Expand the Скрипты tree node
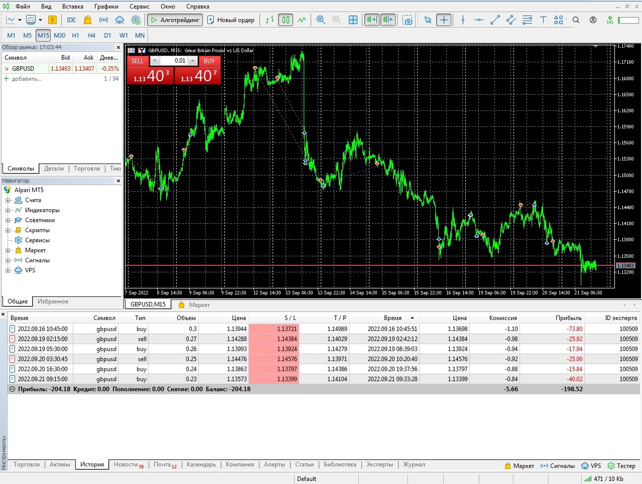This screenshot has width=642, height=484. [8, 230]
